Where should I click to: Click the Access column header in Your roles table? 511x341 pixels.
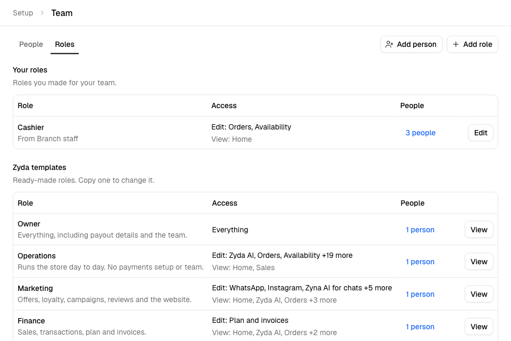pyautogui.click(x=224, y=105)
